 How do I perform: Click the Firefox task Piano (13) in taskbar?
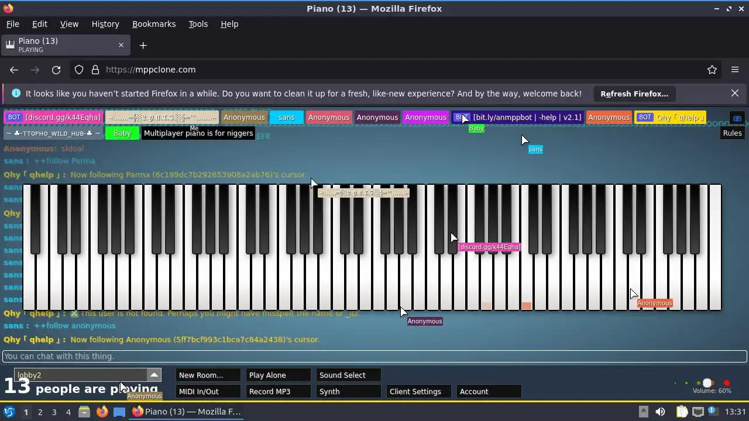tap(187, 412)
